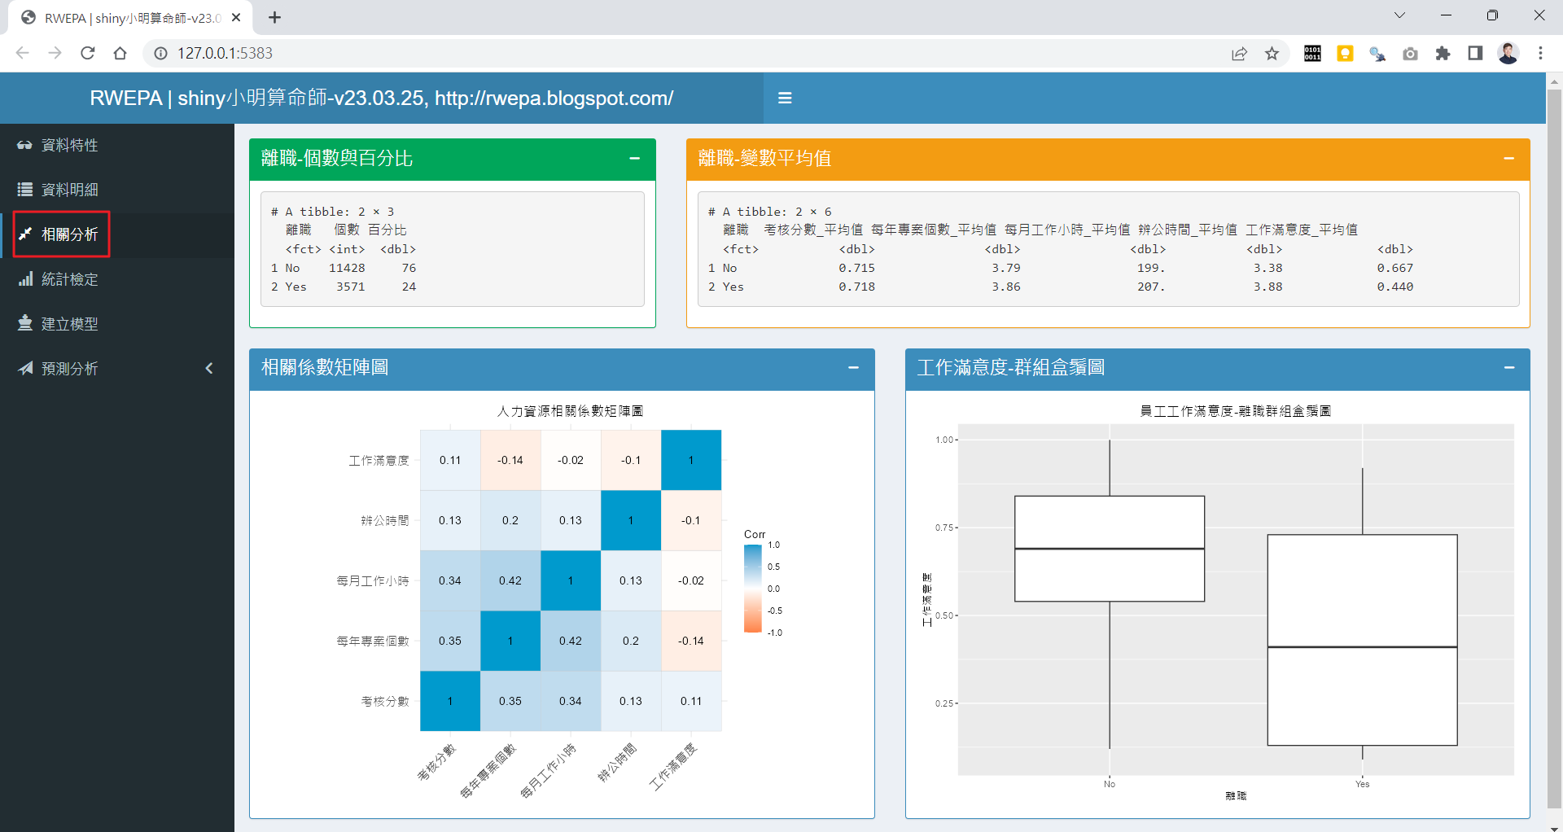Viewport: 1563px width, 832px height.
Task: Click the RWEPA dashboard header title
Action: 381,98
